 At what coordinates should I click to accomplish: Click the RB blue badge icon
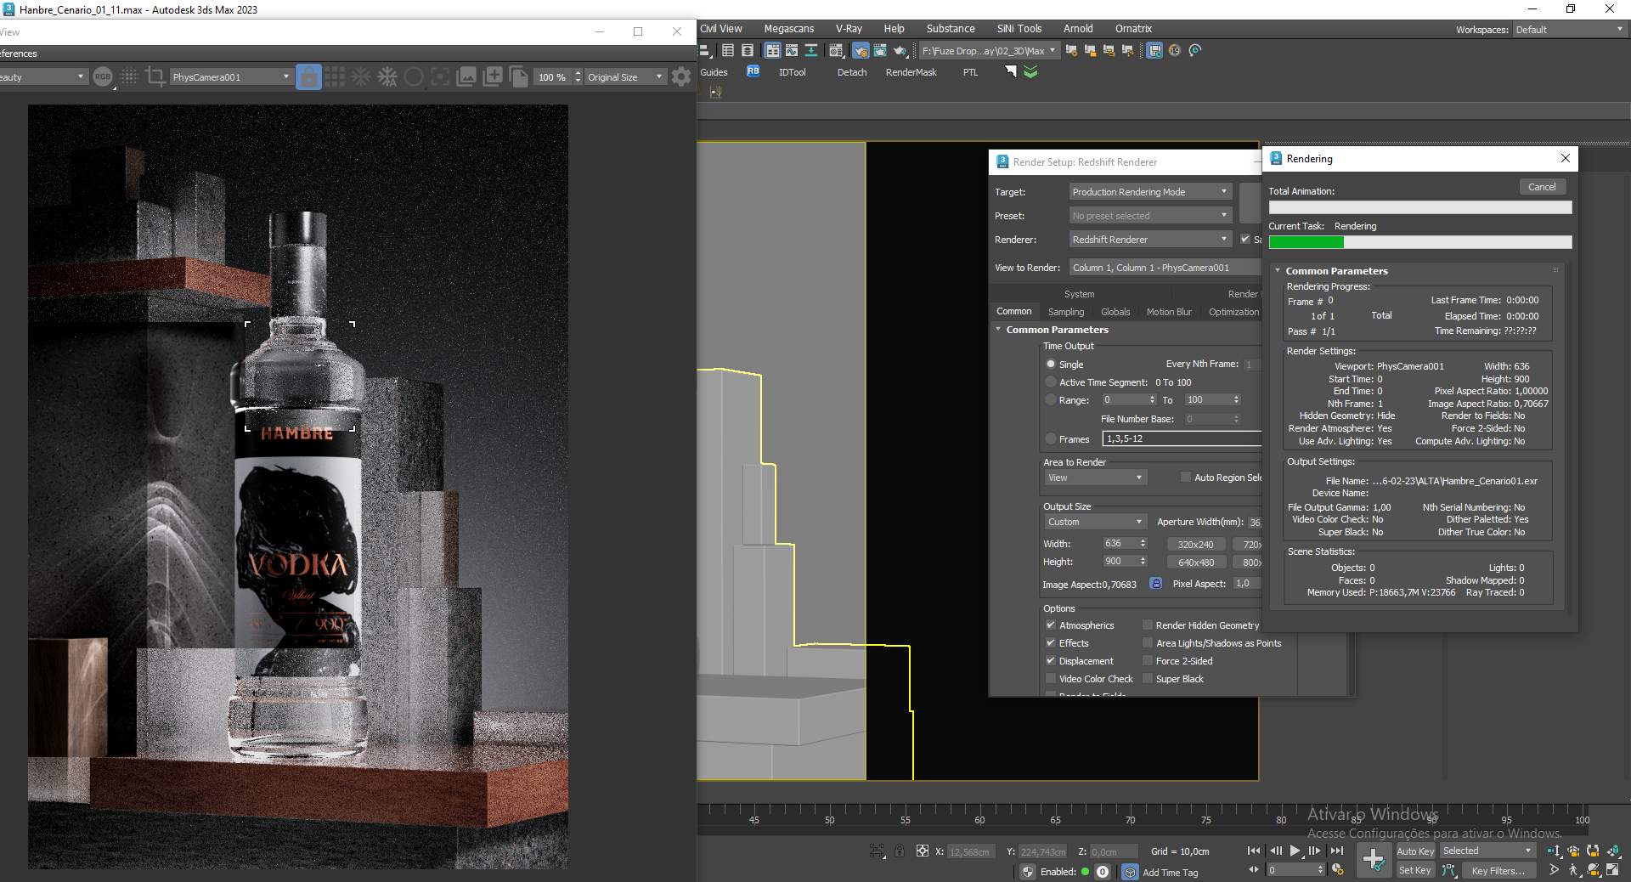point(753,71)
